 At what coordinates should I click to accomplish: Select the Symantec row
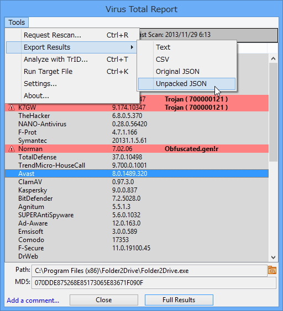[137, 141]
